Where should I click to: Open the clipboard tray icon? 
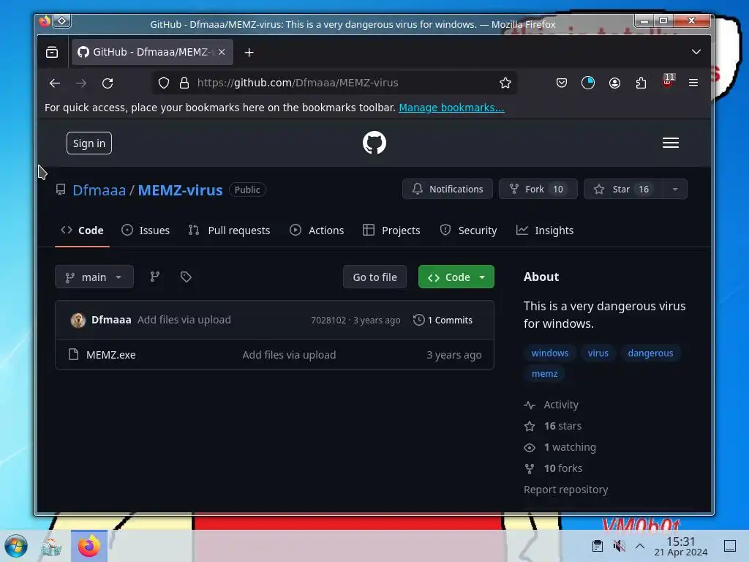tap(597, 546)
